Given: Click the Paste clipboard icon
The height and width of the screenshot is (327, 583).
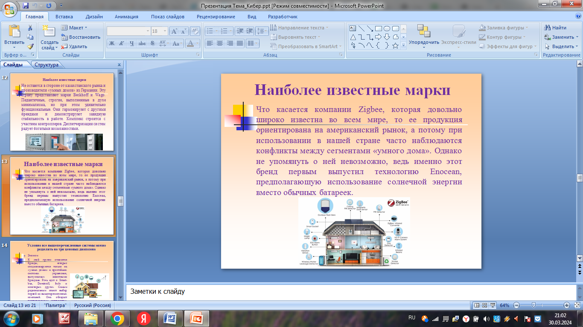Looking at the screenshot, I should pos(15,32).
